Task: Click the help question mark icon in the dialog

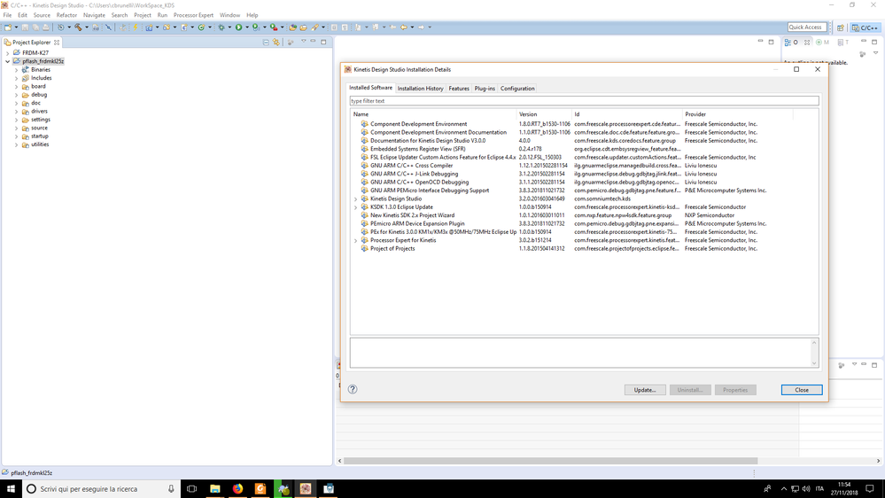Action: [353, 389]
